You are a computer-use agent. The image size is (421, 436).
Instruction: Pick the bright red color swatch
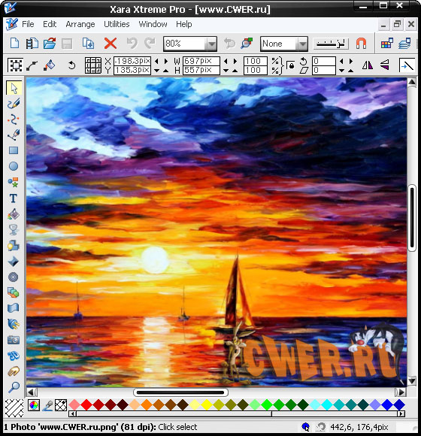click(x=86, y=405)
